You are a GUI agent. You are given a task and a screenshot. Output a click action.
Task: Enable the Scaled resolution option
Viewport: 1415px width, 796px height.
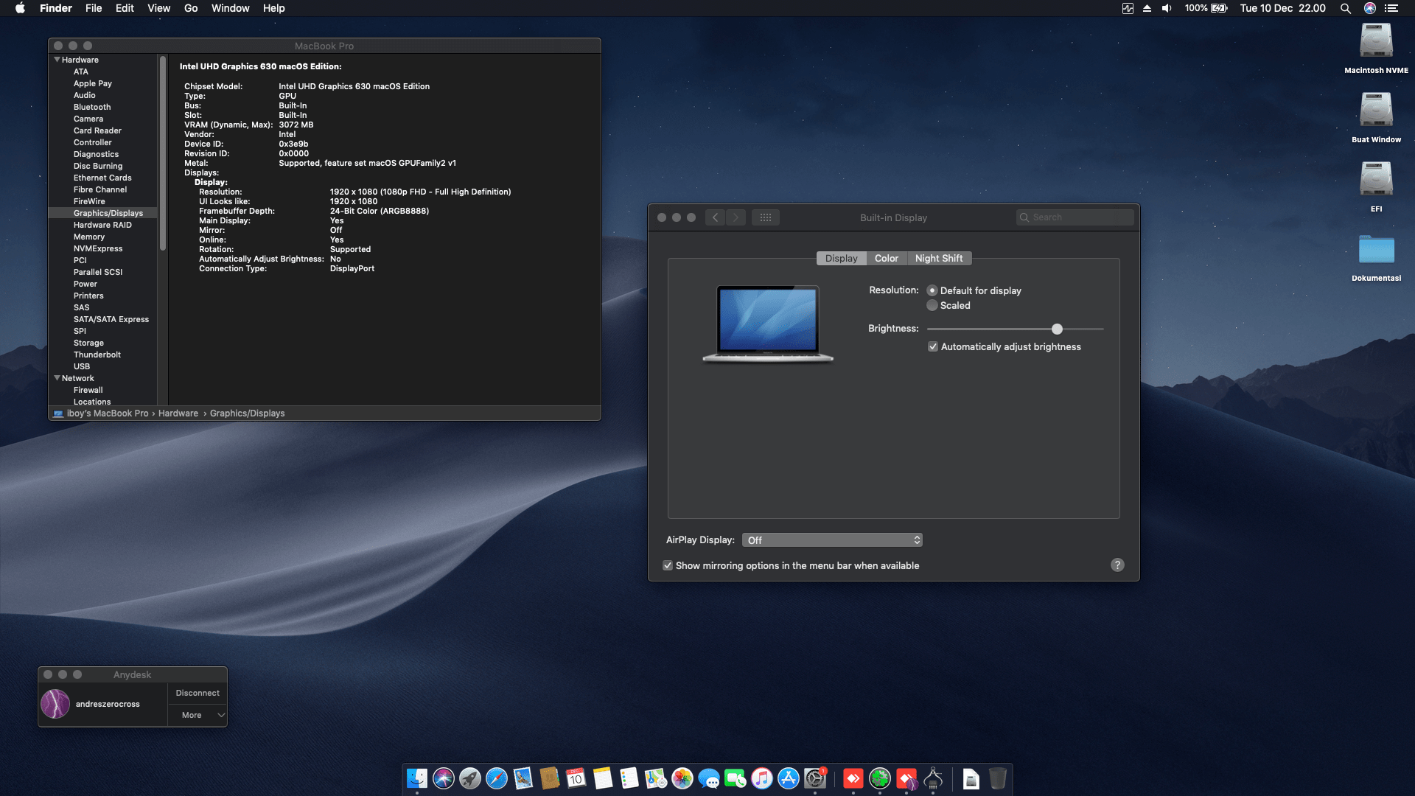[932, 305]
